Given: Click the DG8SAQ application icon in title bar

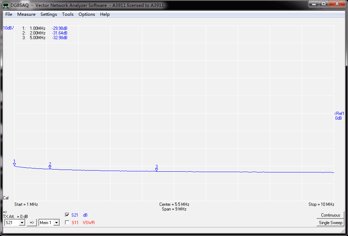Looking at the screenshot, I should [6, 5].
